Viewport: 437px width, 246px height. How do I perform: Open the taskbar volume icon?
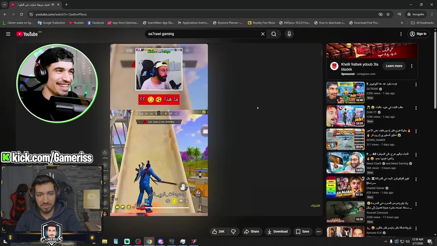point(408,242)
